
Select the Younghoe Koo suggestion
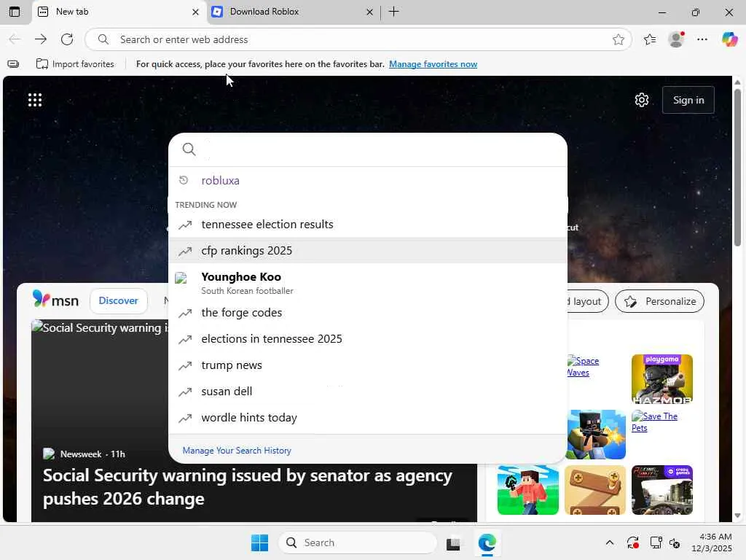(368, 282)
